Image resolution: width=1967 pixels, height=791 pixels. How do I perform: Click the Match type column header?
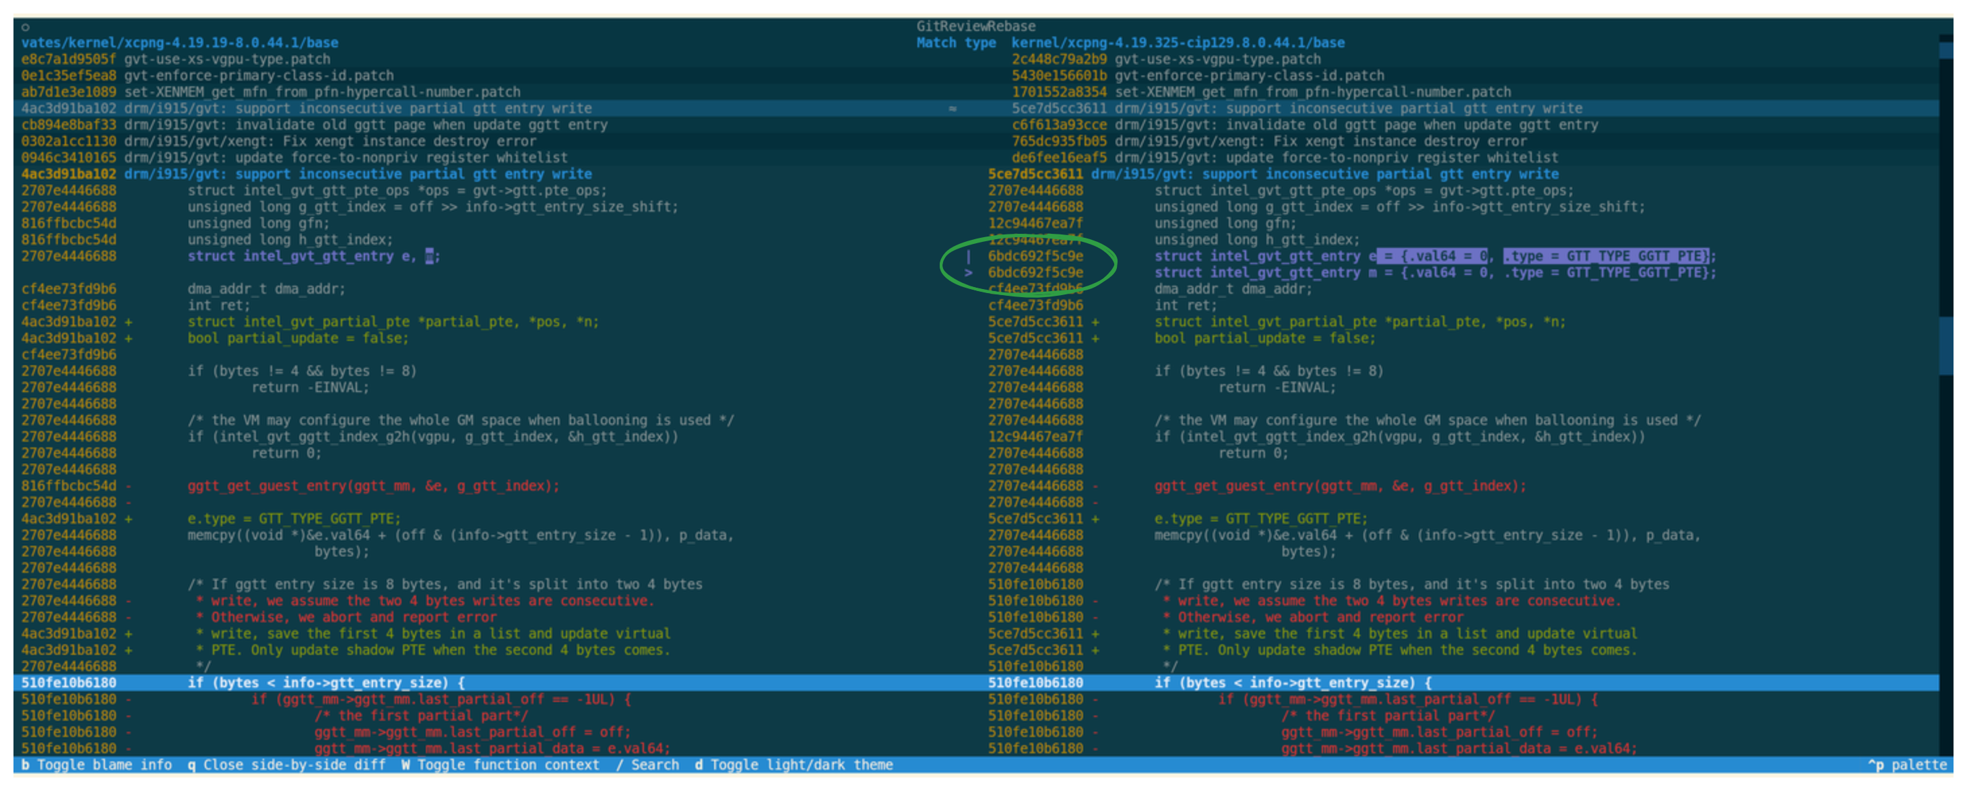[956, 42]
